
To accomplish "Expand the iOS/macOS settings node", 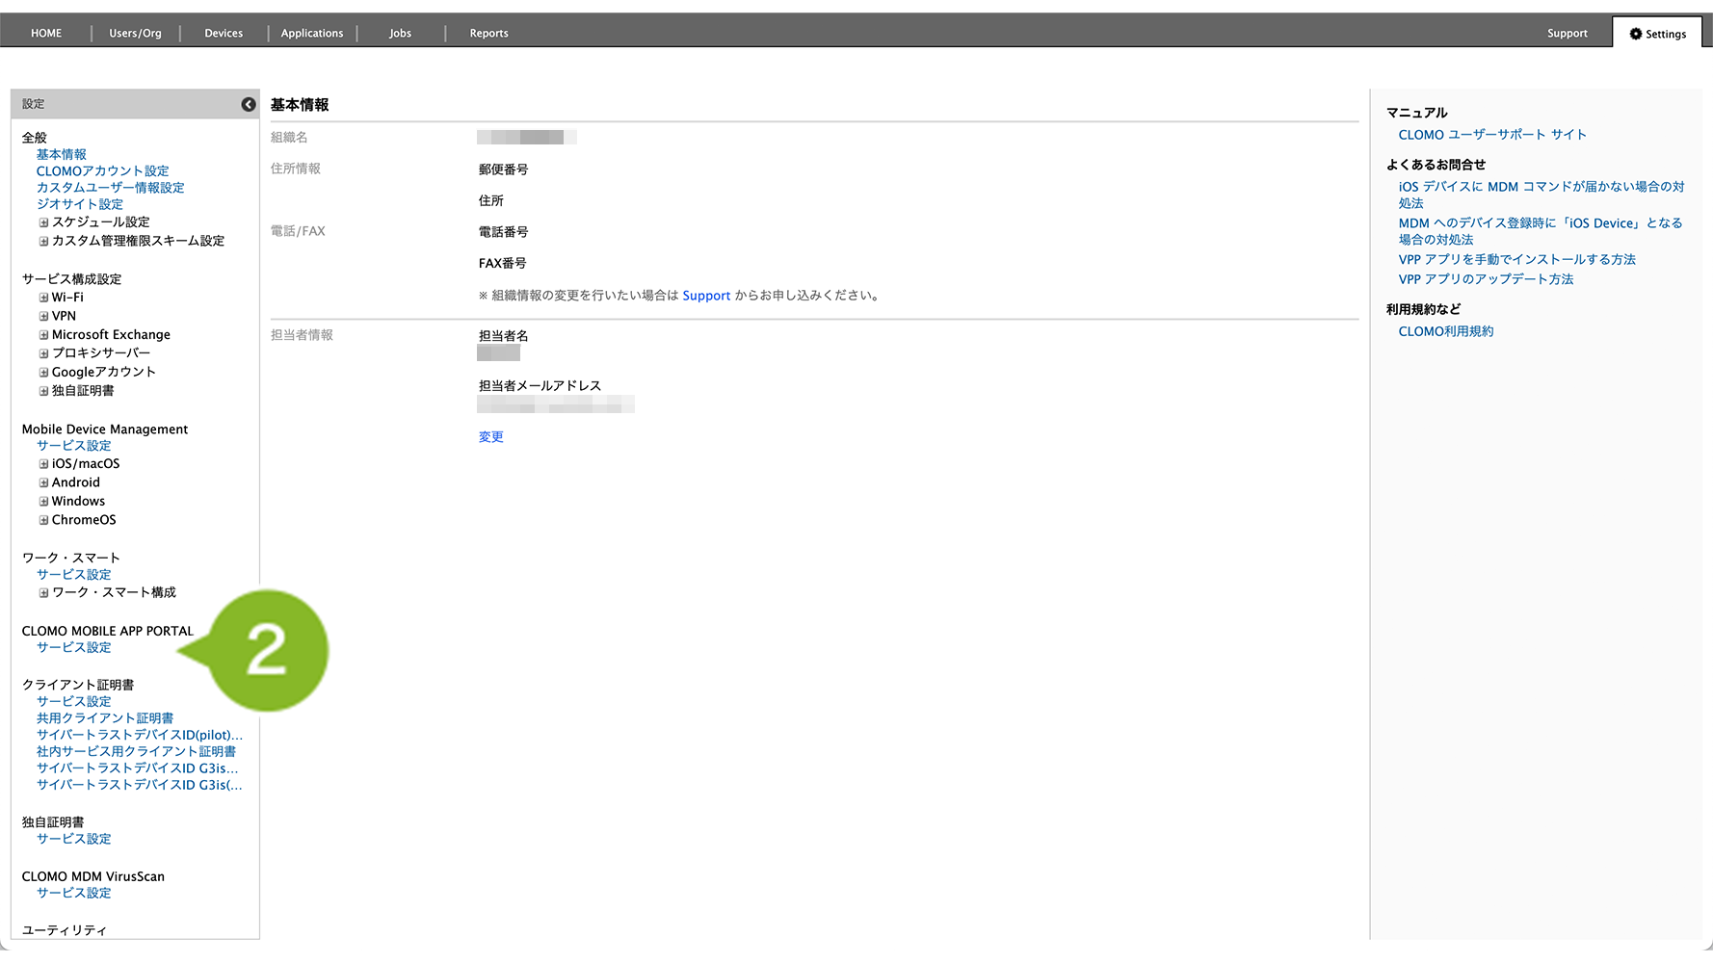I will pos(43,464).
